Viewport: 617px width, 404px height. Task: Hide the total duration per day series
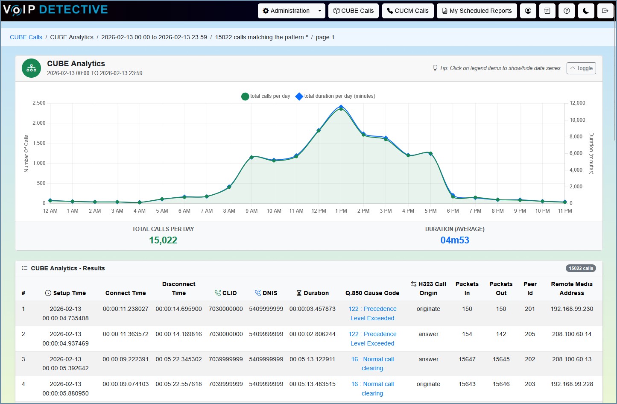[x=335, y=96]
